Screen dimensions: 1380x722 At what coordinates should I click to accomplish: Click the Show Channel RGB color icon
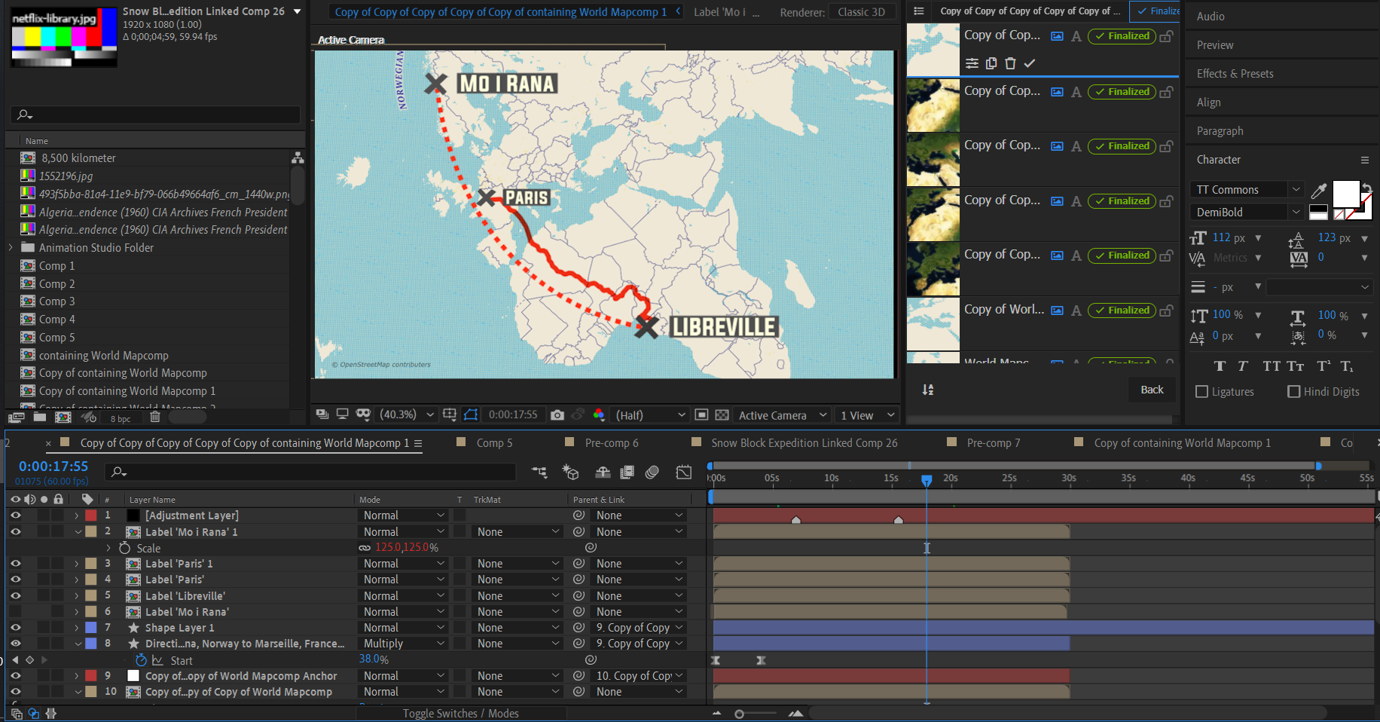(599, 415)
